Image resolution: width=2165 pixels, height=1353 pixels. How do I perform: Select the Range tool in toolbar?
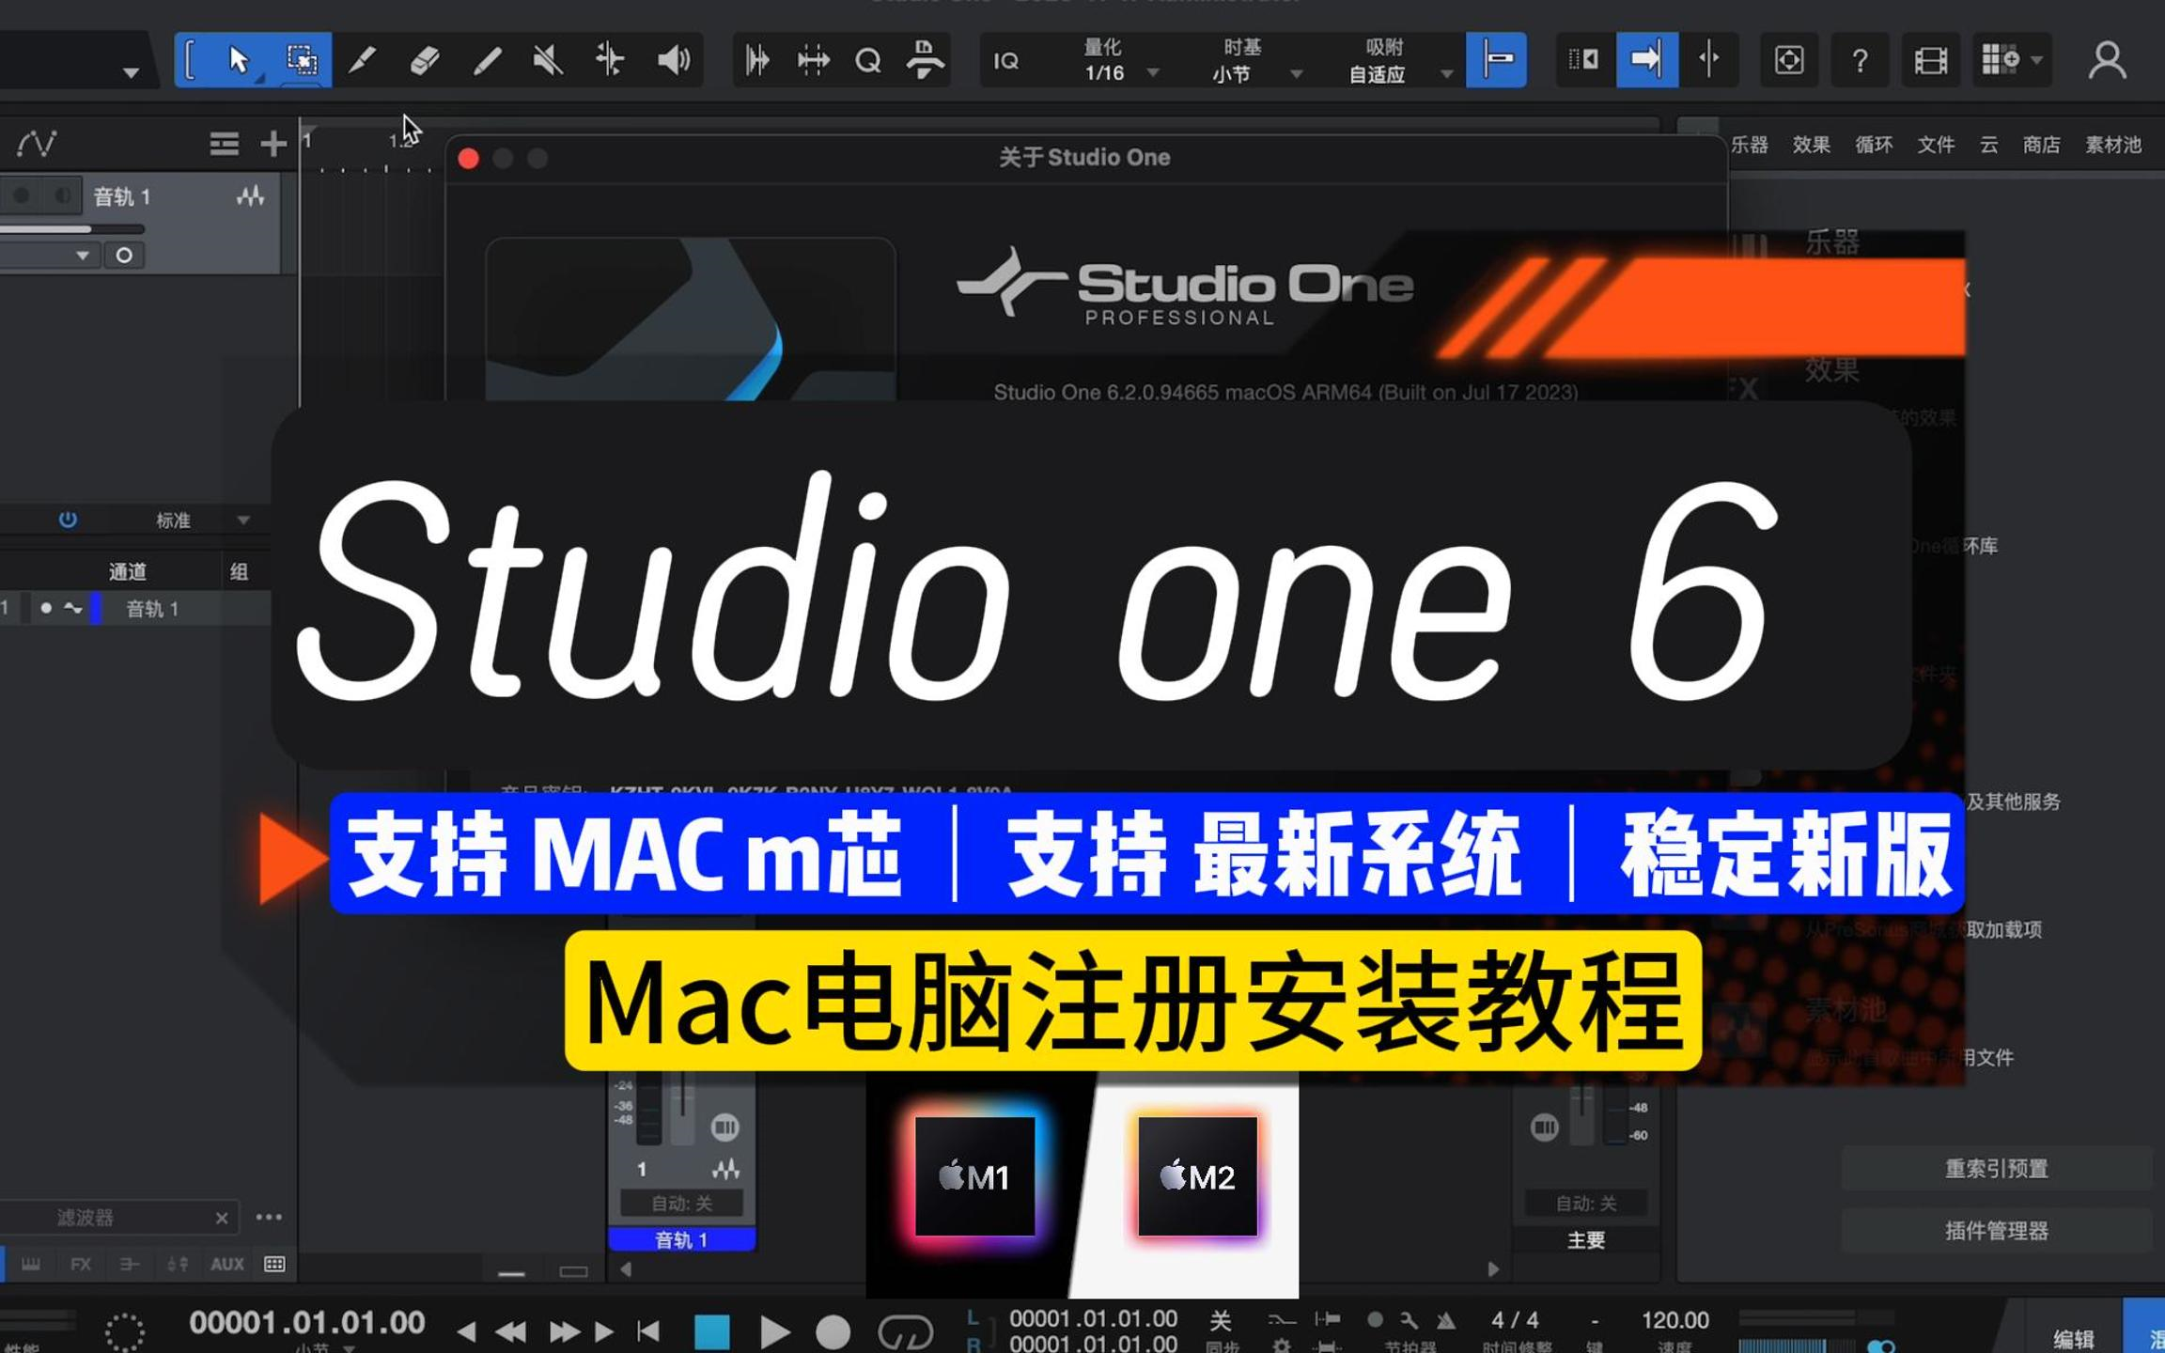coord(302,60)
